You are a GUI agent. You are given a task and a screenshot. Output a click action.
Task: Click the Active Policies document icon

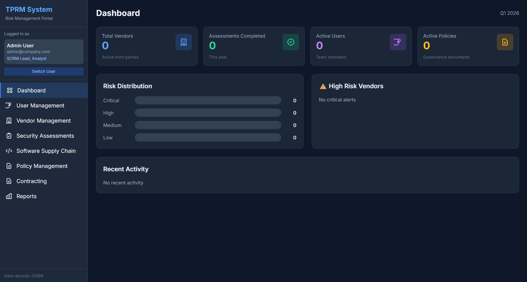click(504, 42)
